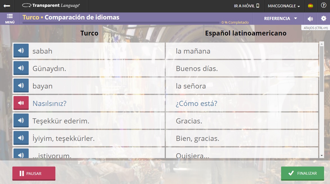Open the settings gear icon
Screen dimensions: 330x184
click(324, 19)
